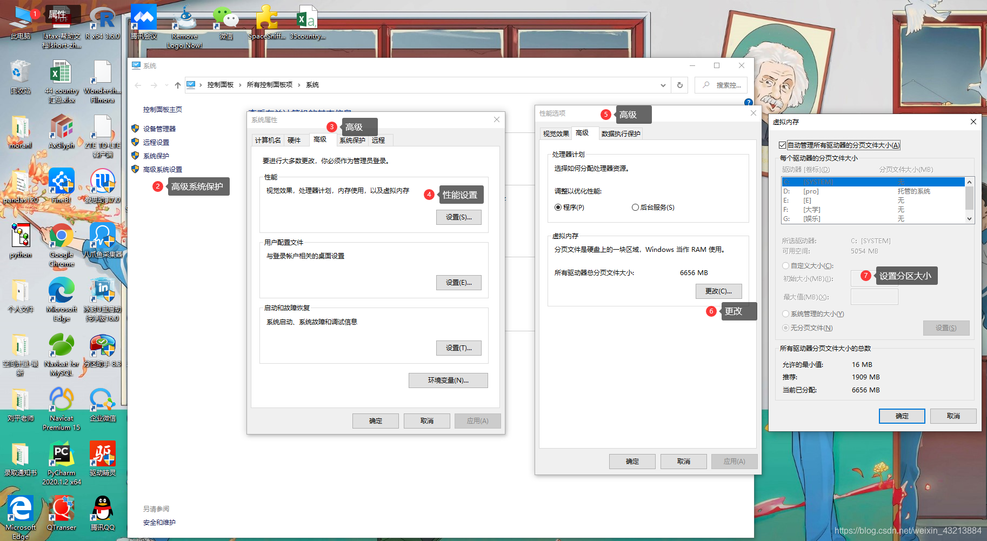Select drive G: [娱乐] in the drive list
Screen dimensions: 987x541
873,219
